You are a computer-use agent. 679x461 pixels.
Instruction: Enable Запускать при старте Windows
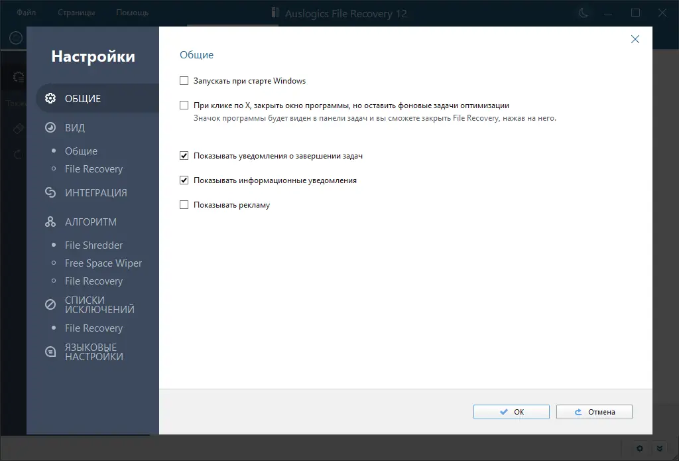[x=184, y=80]
